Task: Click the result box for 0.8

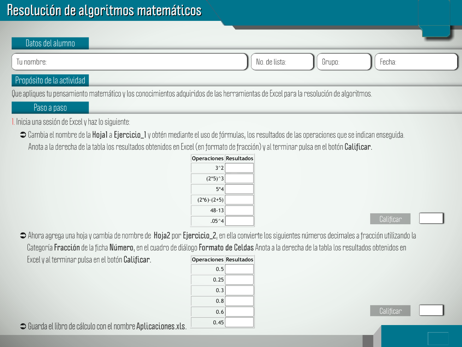Action: click(239, 301)
